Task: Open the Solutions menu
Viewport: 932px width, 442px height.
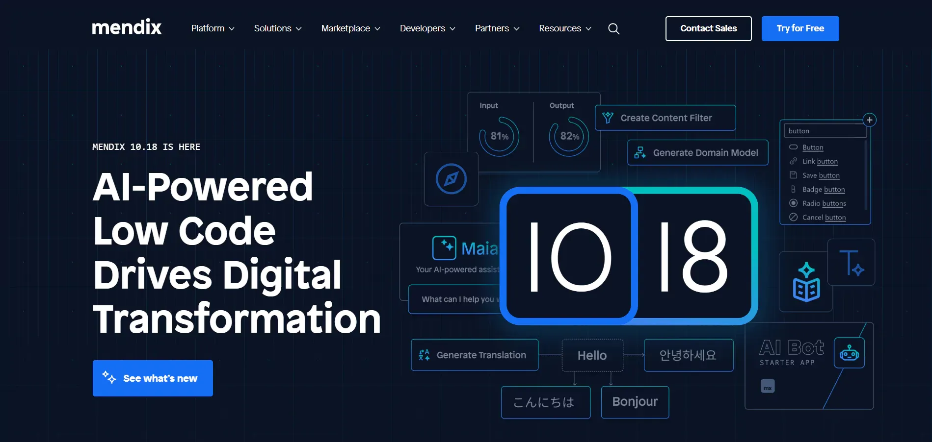Action: click(278, 28)
